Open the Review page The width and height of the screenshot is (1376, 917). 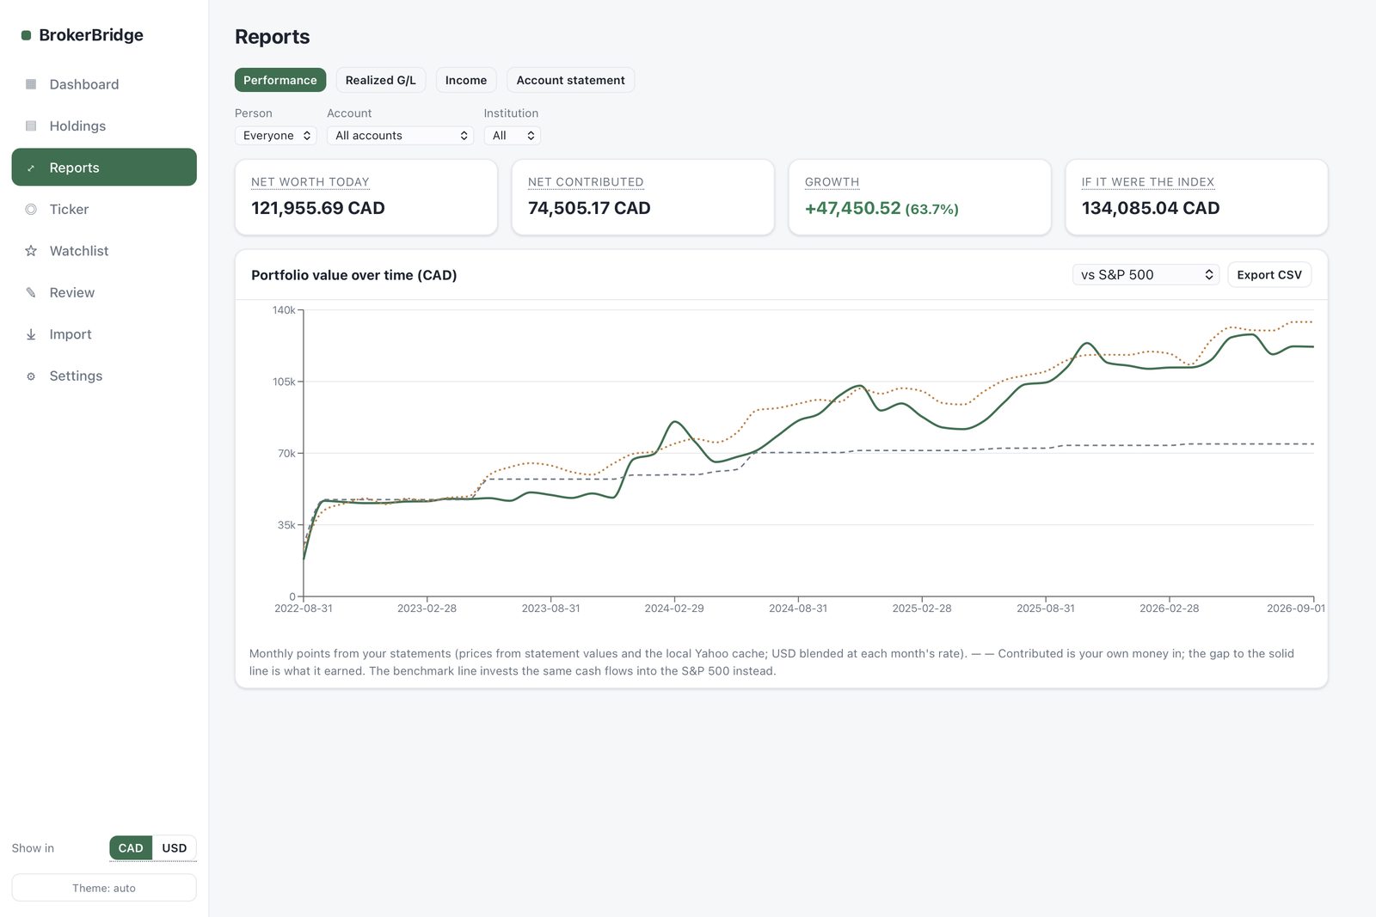(x=104, y=292)
